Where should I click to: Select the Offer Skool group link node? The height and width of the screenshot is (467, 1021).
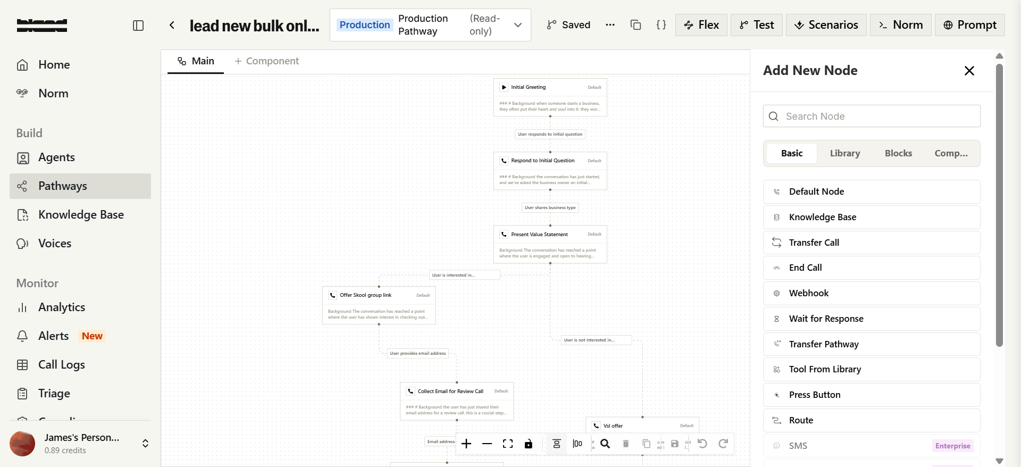379,305
